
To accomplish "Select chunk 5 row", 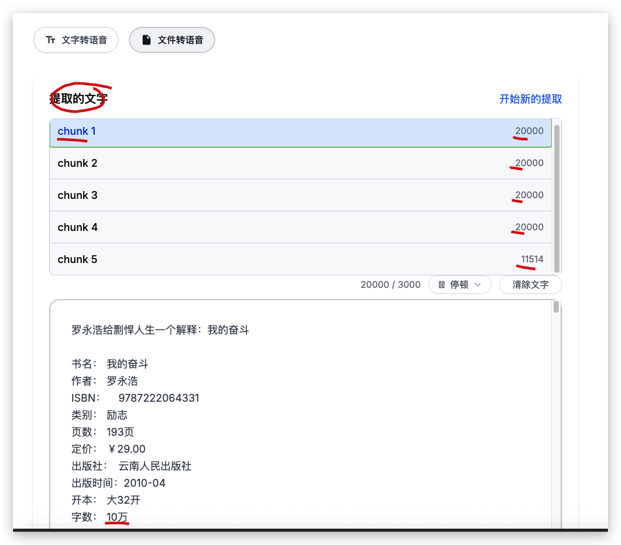I will point(300,260).
